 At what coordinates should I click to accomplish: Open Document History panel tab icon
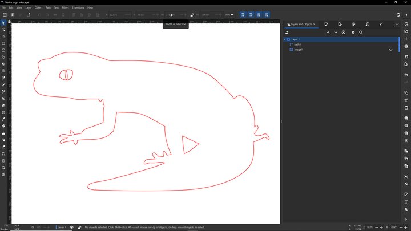tap(368, 24)
